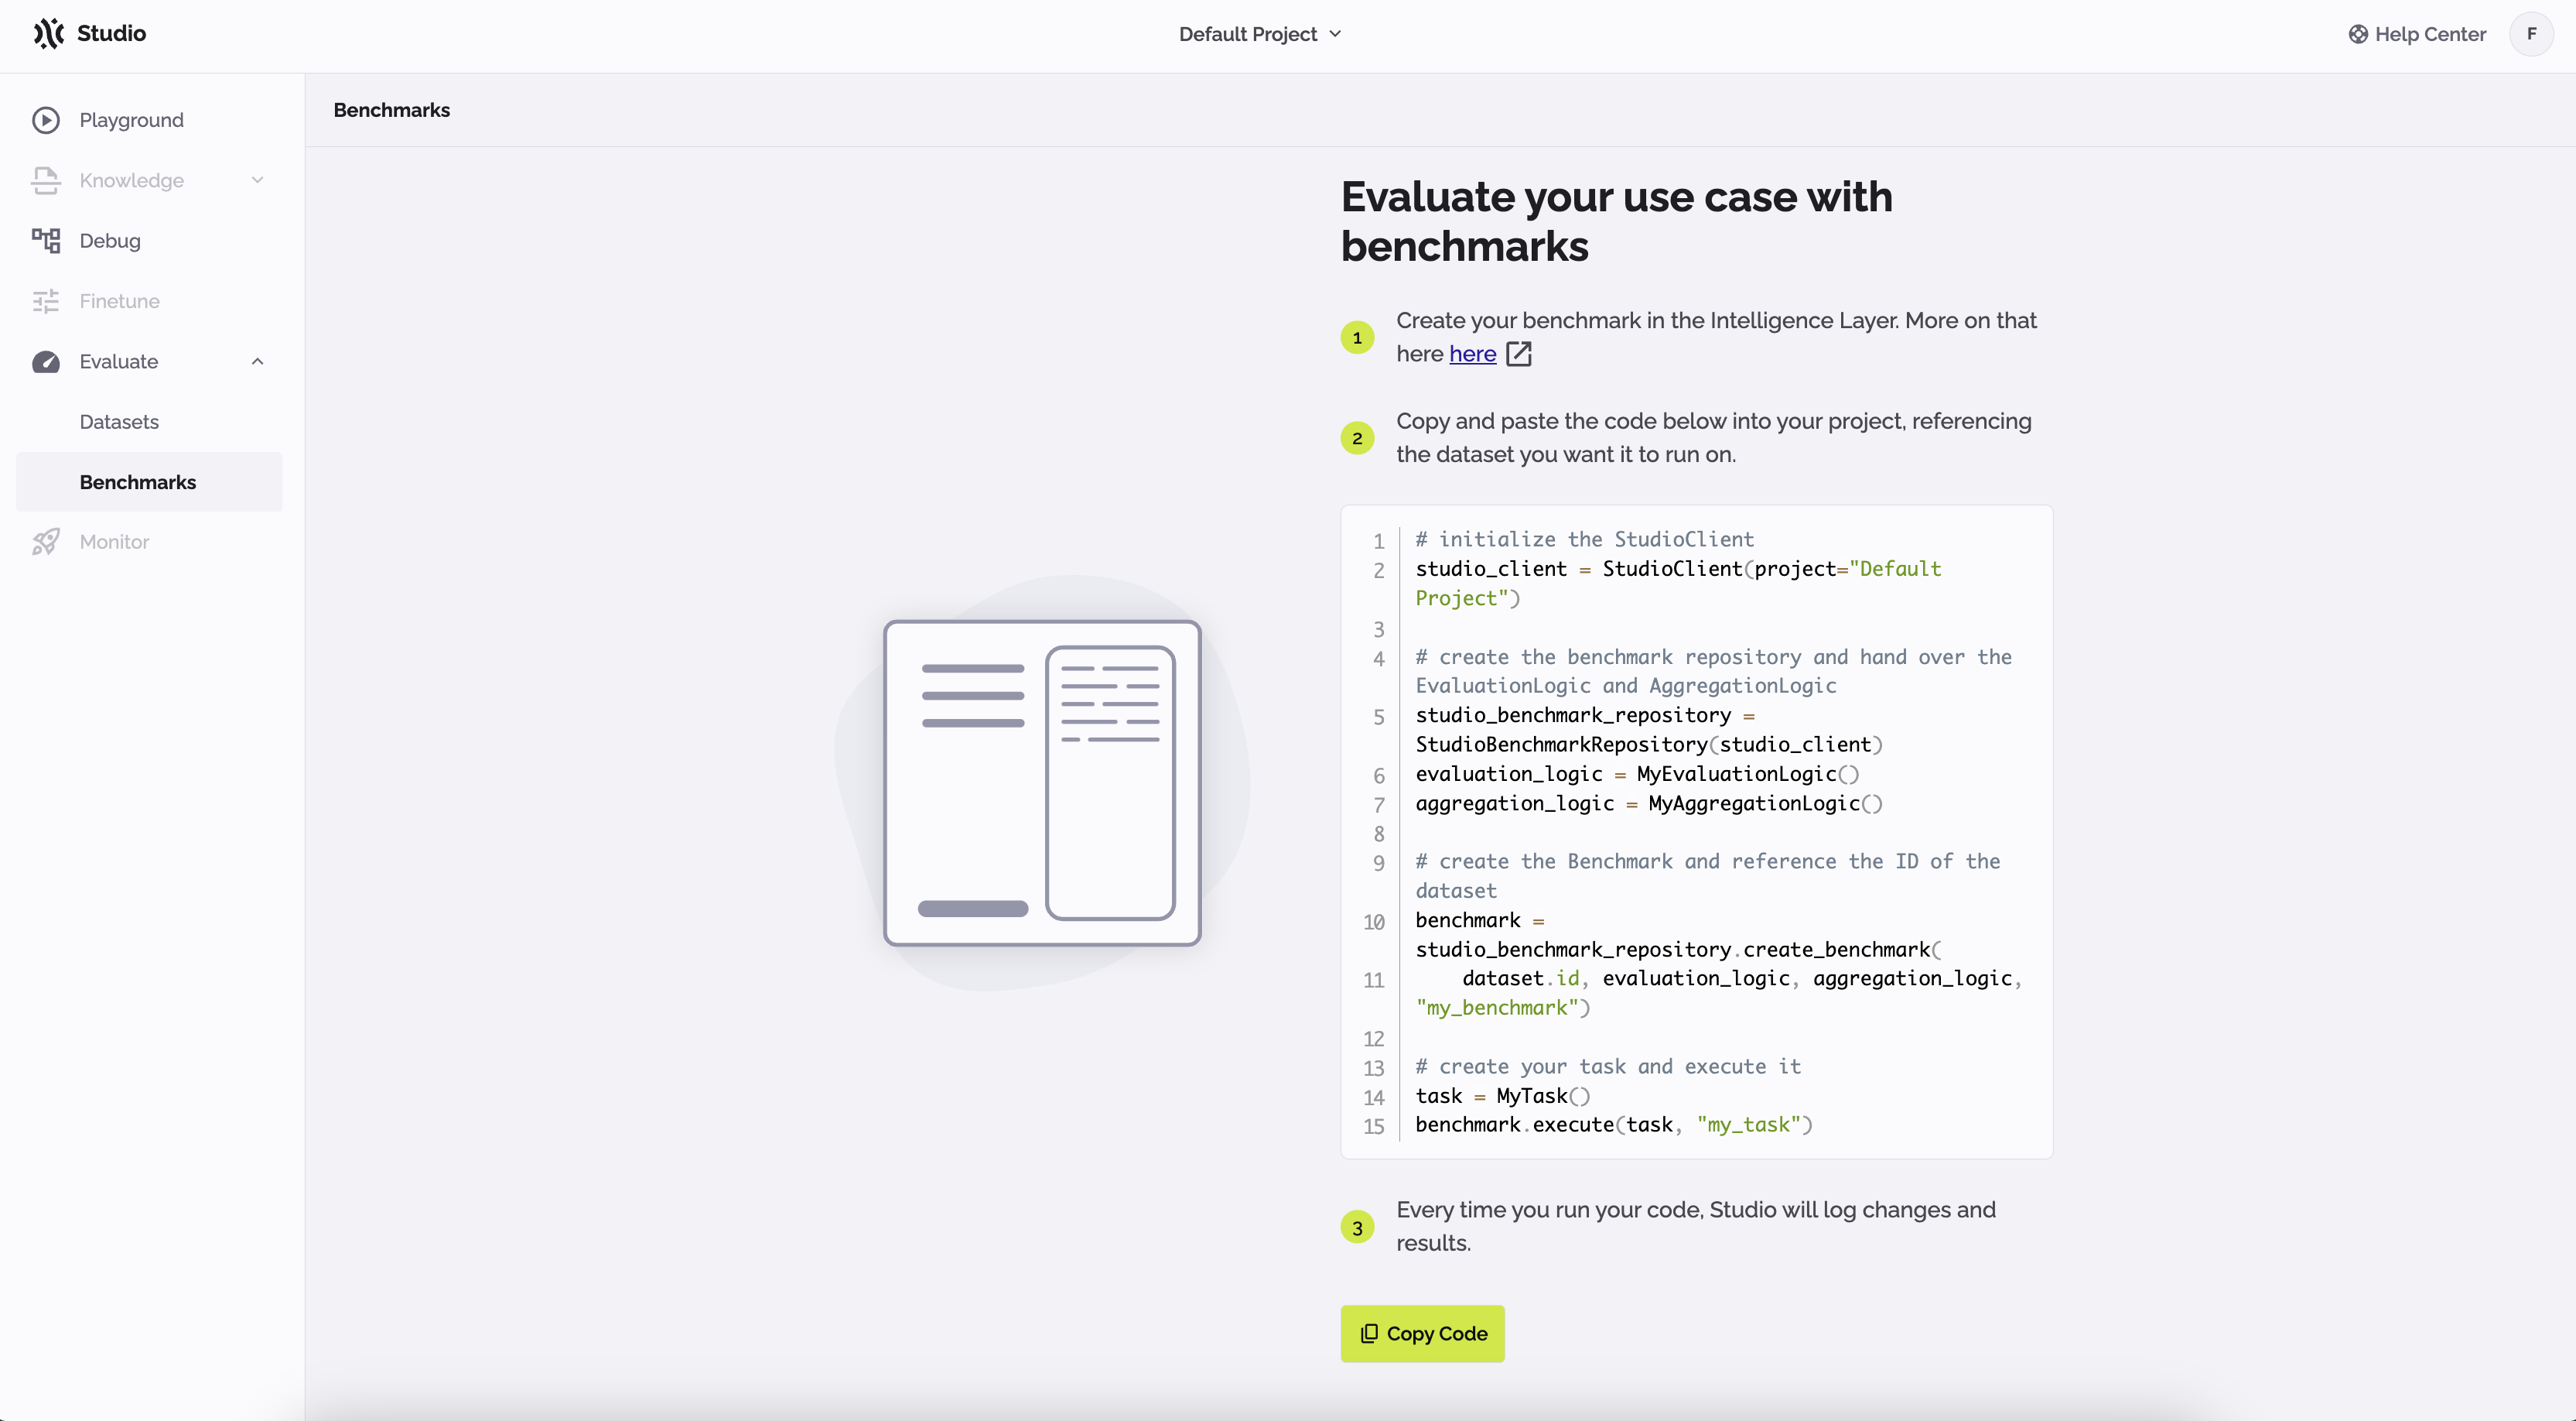The height and width of the screenshot is (1421, 2576).
Task: Expand the Knowledge section chevron
Action: click(258, 180)
